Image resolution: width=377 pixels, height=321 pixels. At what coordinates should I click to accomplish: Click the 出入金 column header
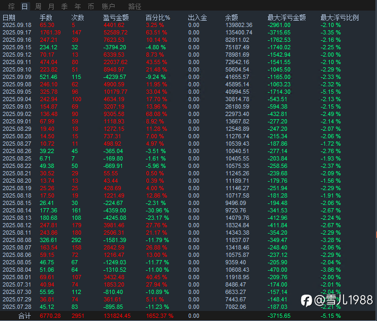(197, 17)
